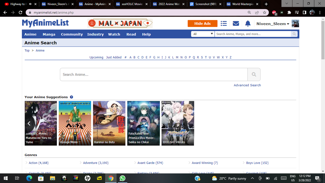Click the previous arrow on the suggestions carousel
Screen dimensions: 325x183
[x=29, y=123]
